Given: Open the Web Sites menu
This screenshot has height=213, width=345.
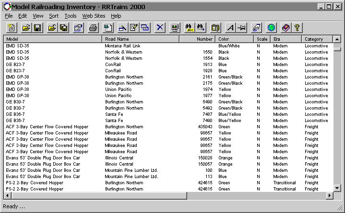Looking at the screenshot, I should coord(94,16).
